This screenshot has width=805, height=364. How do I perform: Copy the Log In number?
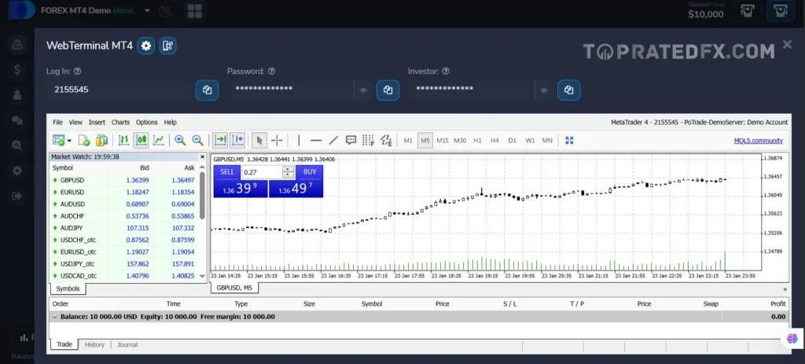[207, 90]
